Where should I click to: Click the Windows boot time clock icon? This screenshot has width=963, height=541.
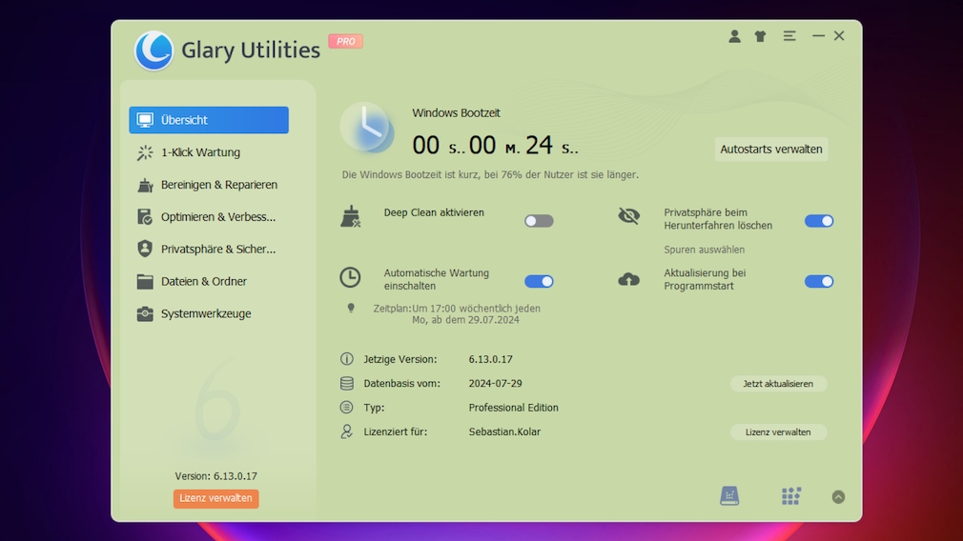click(366, 128)
